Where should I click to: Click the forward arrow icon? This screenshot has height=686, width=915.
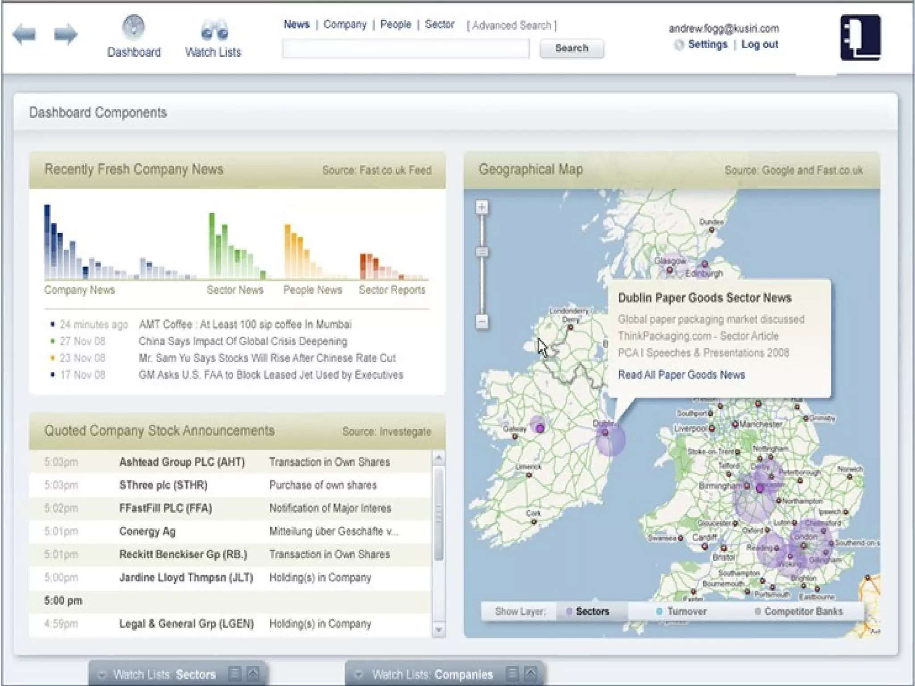[65, 34]
